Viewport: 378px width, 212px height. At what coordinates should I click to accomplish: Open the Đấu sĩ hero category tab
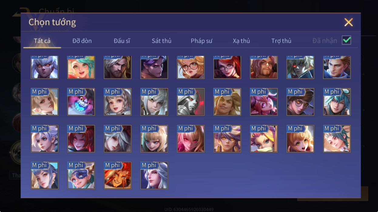tap(122, 41)
